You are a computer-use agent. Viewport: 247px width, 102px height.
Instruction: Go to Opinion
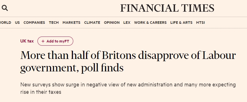pos(112,23)
